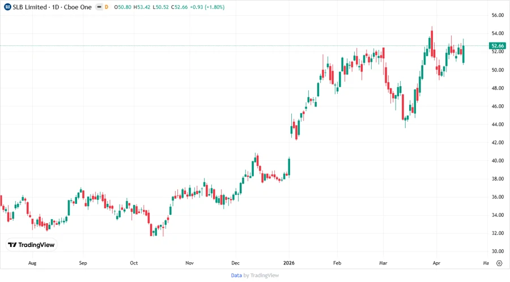This screenshot has width=510, height=282.
Task: Click the open value O50.80
Action: tap(122, 7)
